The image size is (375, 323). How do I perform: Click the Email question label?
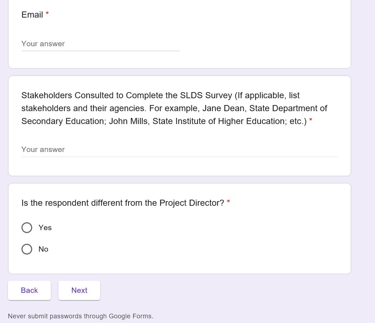(32, 15)
